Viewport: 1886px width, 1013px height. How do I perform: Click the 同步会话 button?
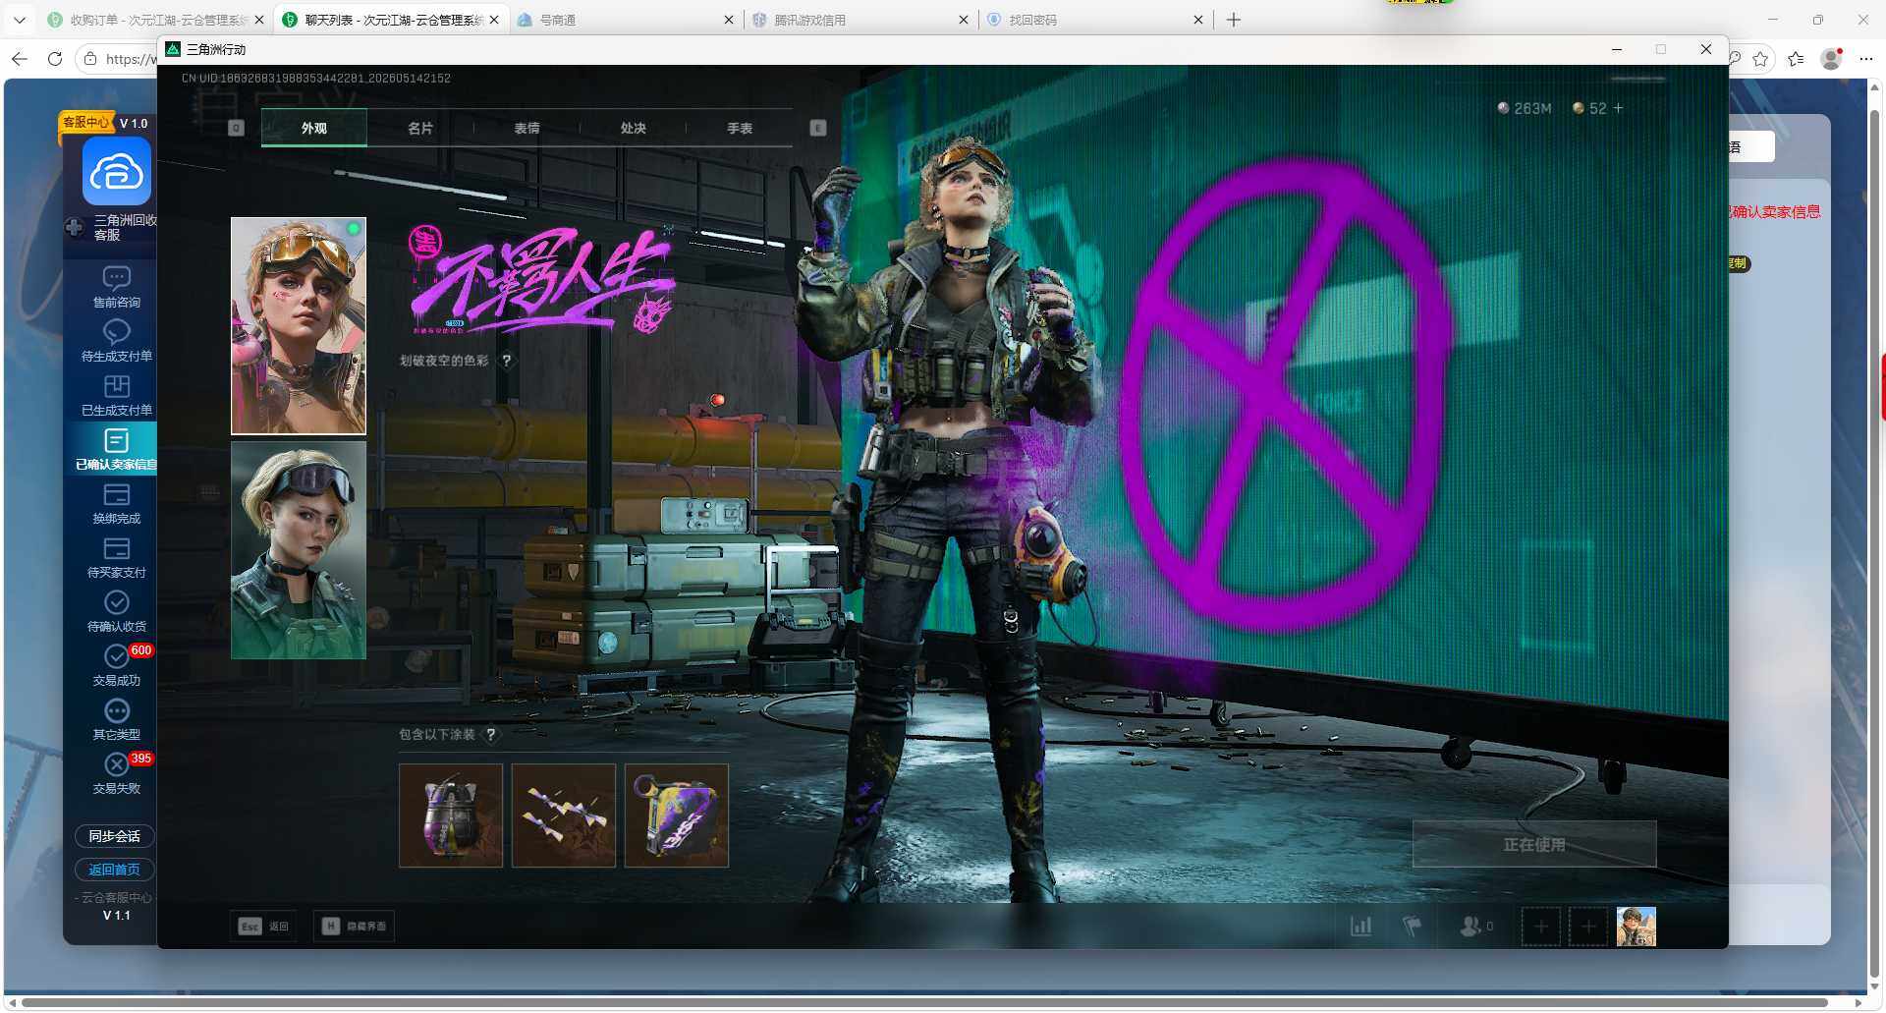tap(115, 836)
